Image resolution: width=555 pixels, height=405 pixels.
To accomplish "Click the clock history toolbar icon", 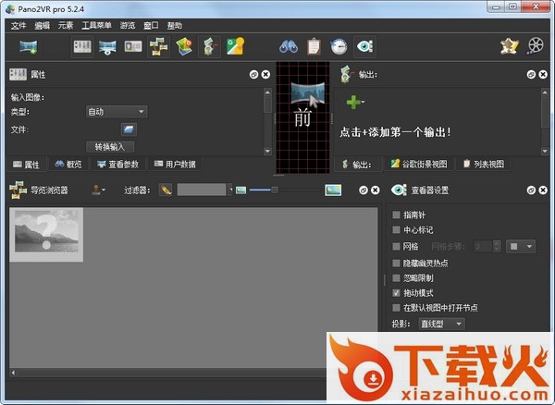I will coord(339,46).
